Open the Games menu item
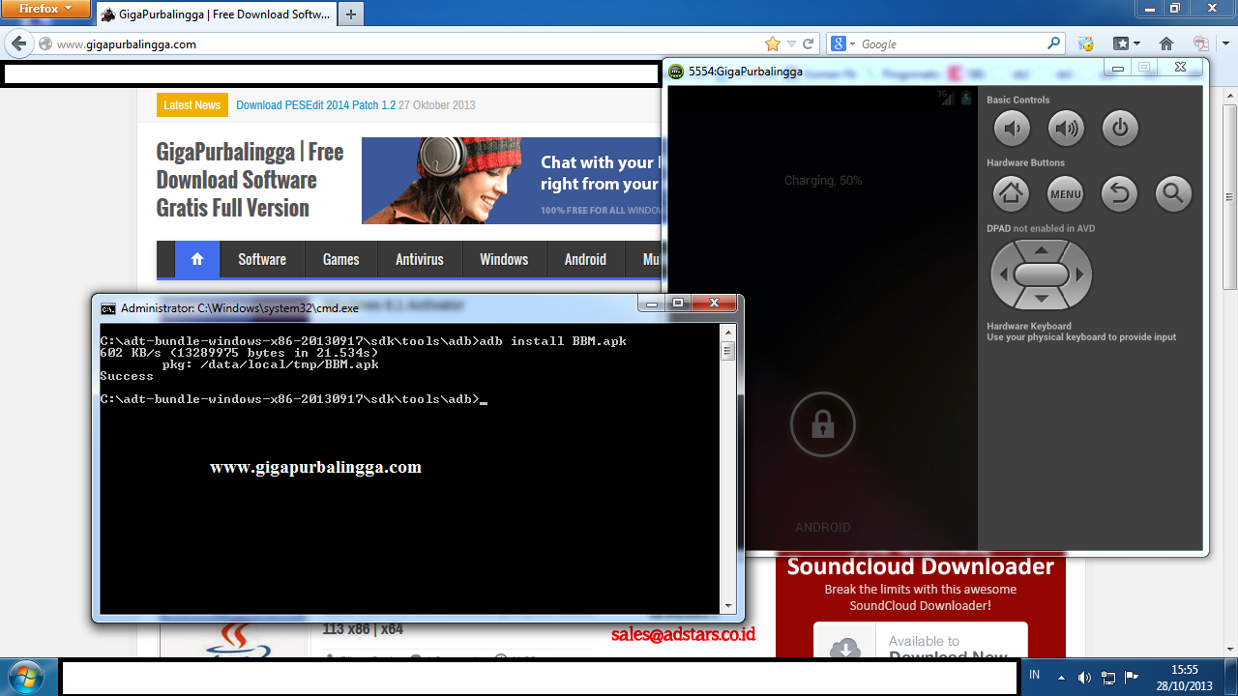 tap(340, 259)
